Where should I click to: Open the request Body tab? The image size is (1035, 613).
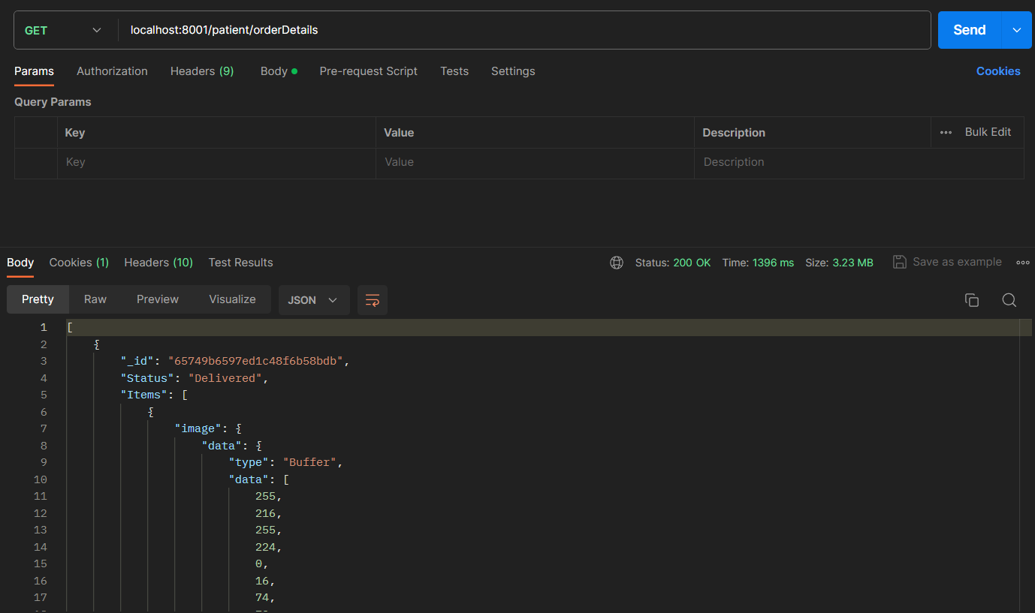coord(279,71)
